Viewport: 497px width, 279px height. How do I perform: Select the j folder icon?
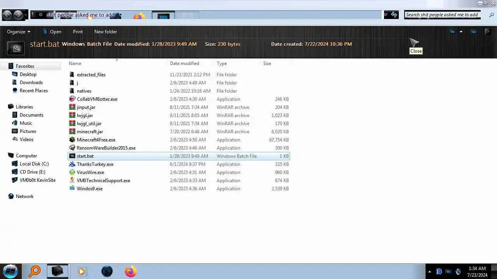[72, 83]
